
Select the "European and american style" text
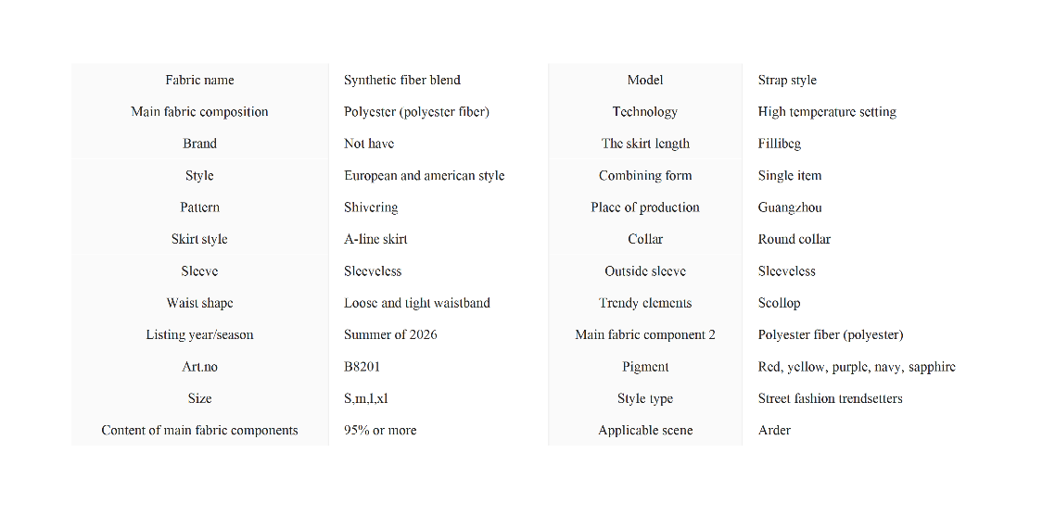(424, 176)
